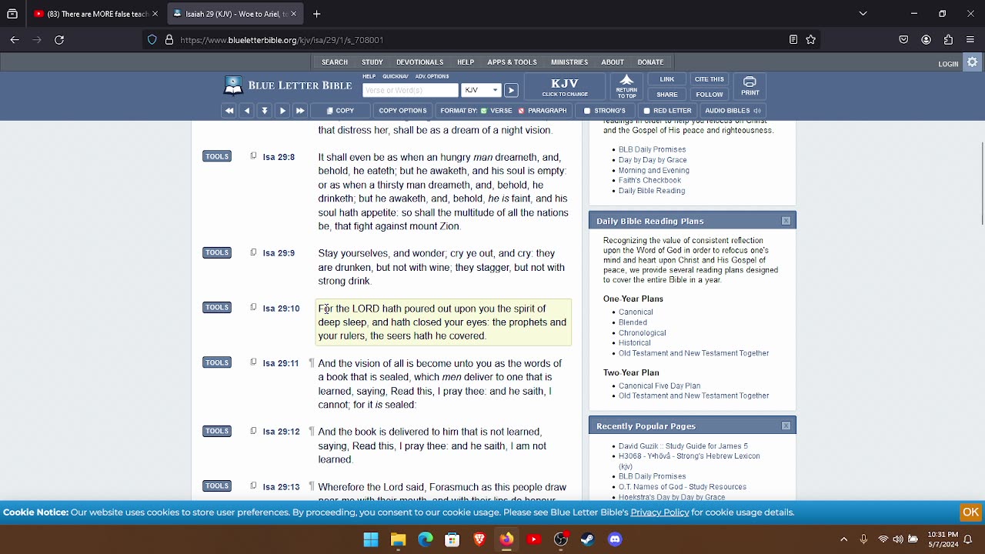This screenshot has height=554, width=985.
Task: Open Audio Bibles menu
Action: [732, 111]
